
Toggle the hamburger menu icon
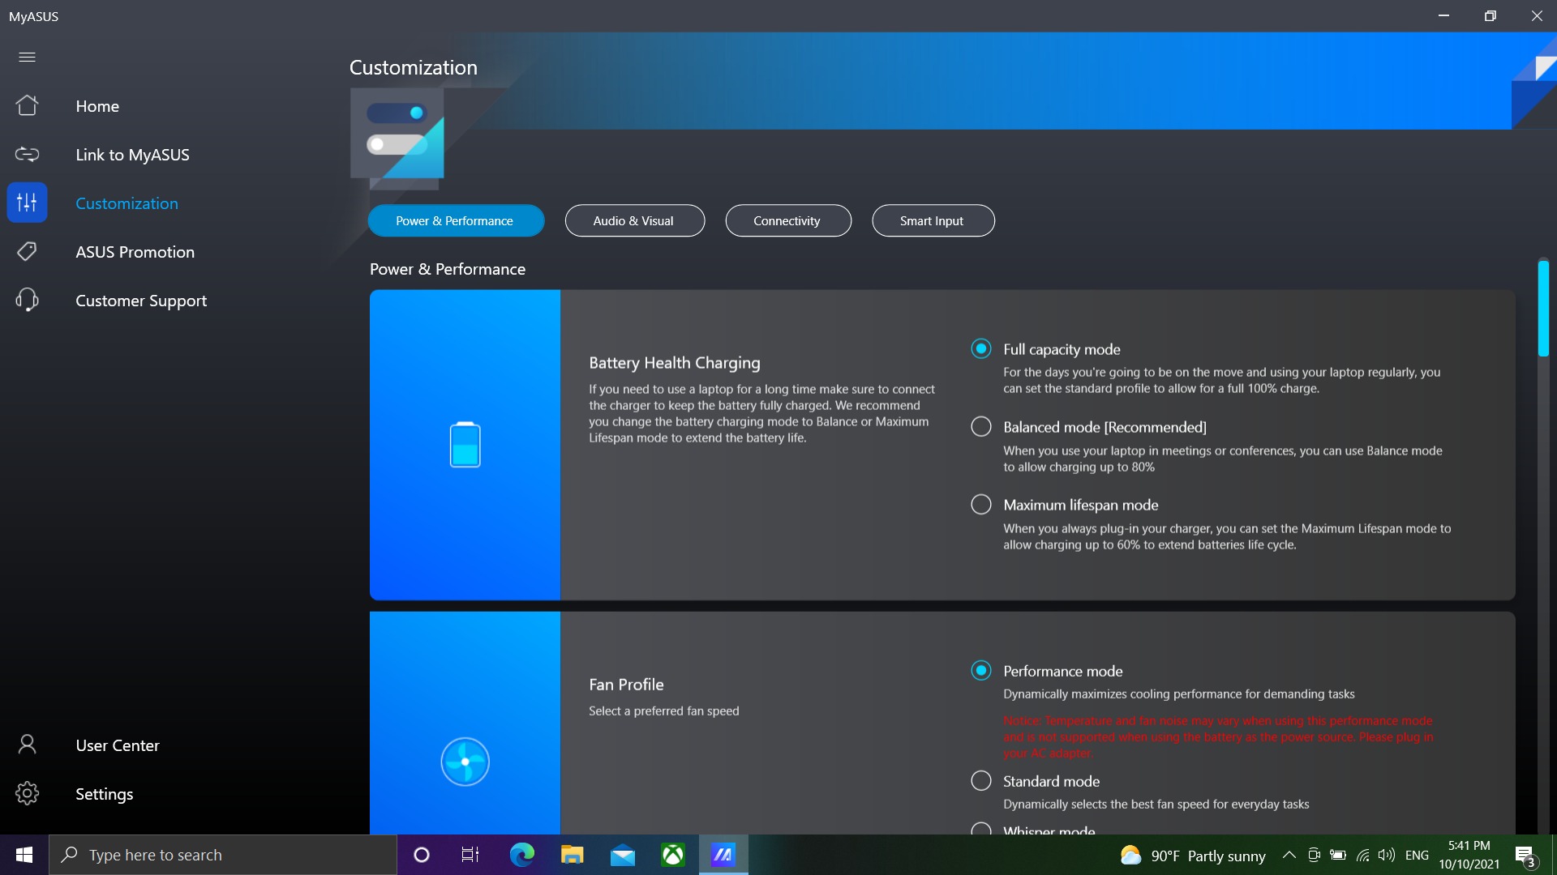coord(27,57)
